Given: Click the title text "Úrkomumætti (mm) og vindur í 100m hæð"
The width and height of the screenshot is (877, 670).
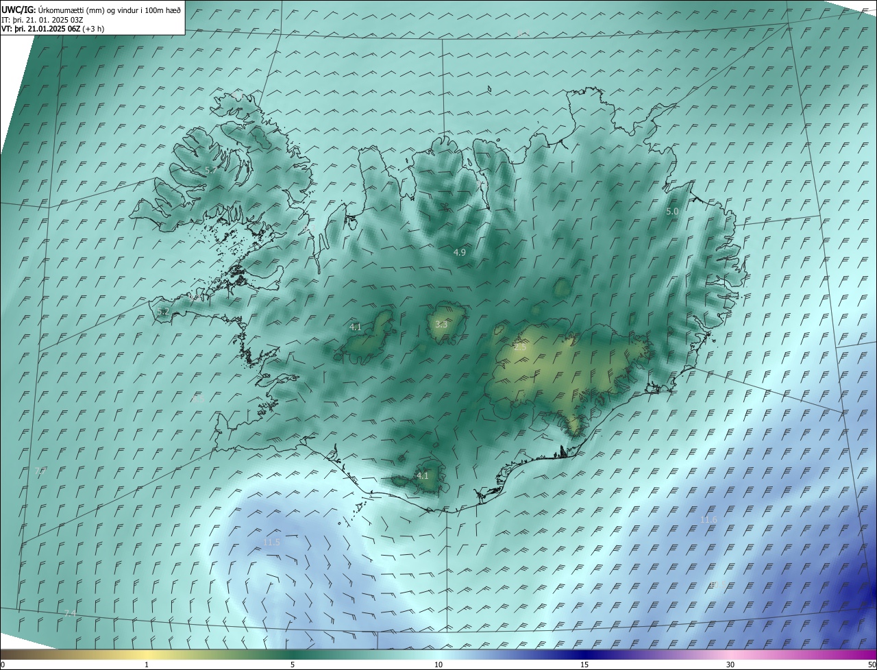Looking at the screenshot, I should (x=110, y=10).
